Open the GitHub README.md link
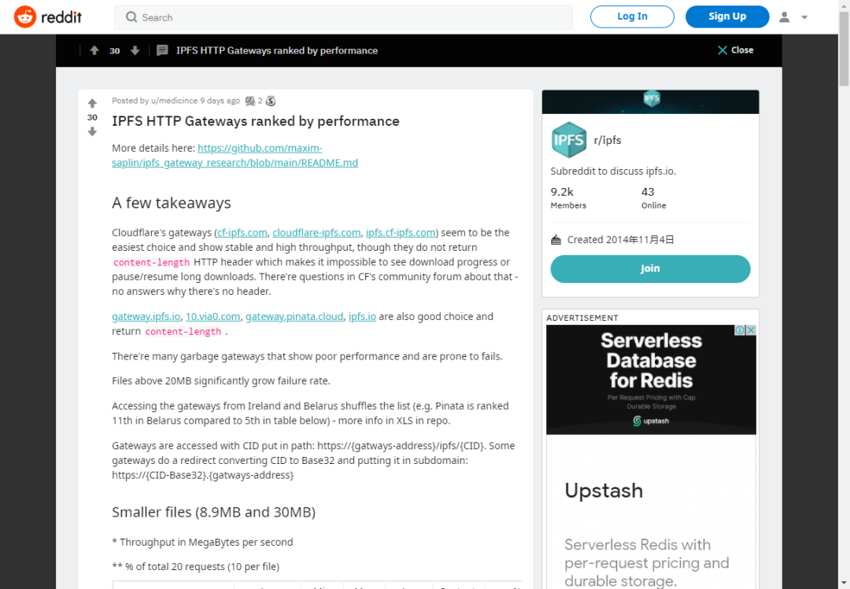850x589 pixels. [x=235, y=155]
